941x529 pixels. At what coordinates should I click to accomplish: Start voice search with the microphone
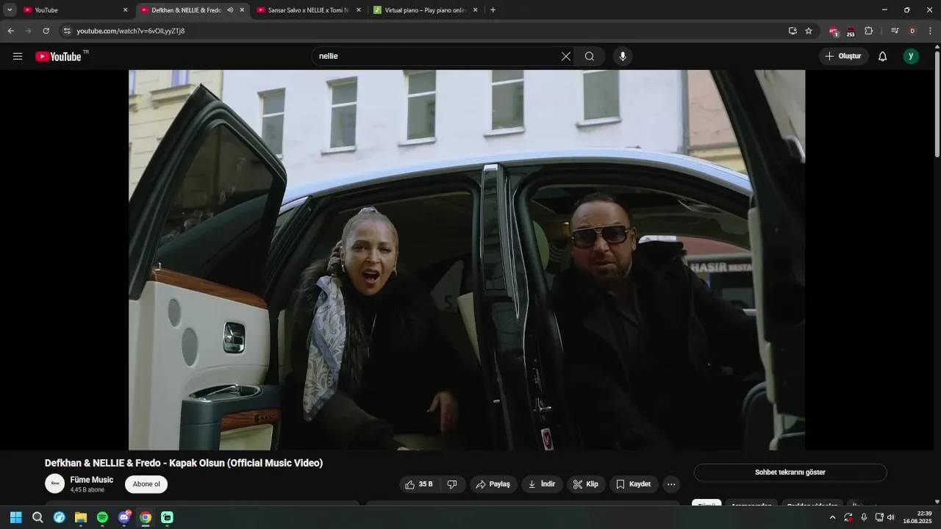[x=623, y=57]
